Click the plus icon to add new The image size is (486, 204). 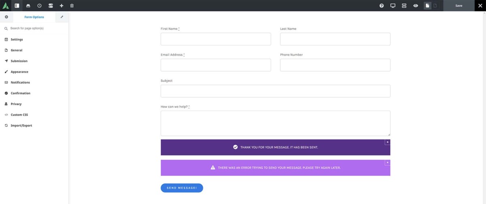tap(62, 6)
